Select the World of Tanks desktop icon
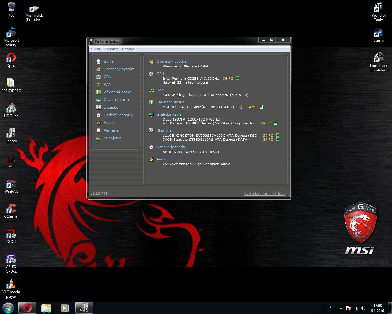Screen dimensions: 392x314 (379, 12)
